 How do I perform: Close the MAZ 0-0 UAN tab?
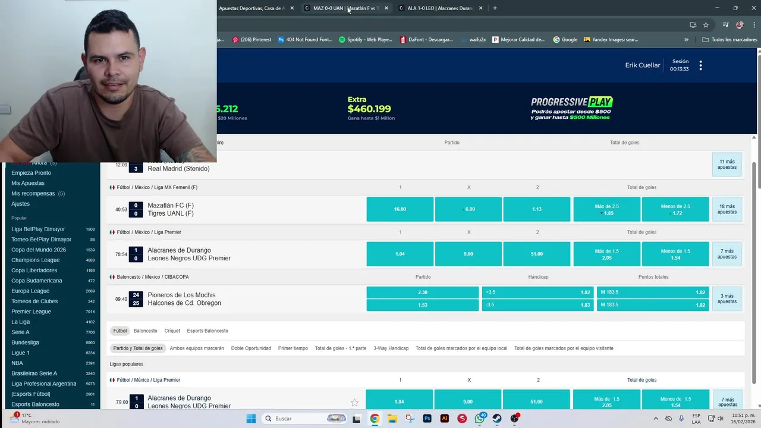[386, 8]
